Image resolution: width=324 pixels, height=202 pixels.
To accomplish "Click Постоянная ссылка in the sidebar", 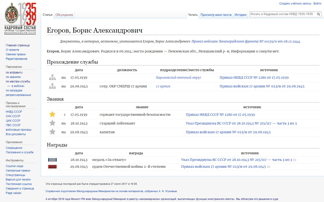I will pos(19,184).
